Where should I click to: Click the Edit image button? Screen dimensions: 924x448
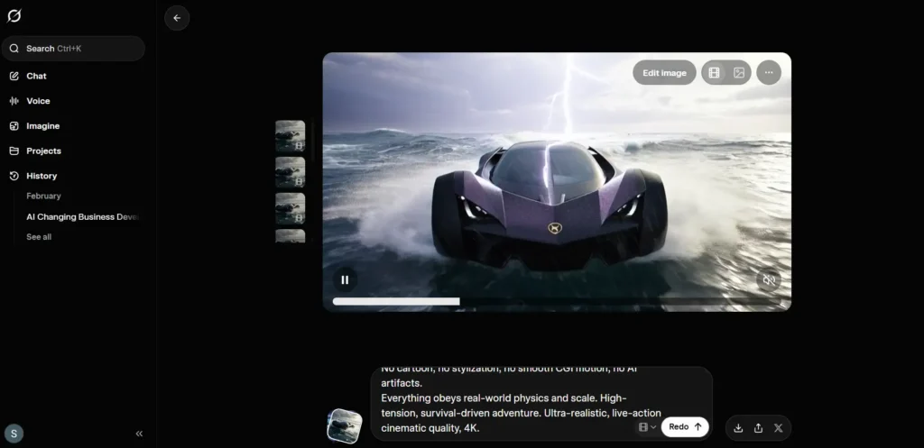(664, 73)
